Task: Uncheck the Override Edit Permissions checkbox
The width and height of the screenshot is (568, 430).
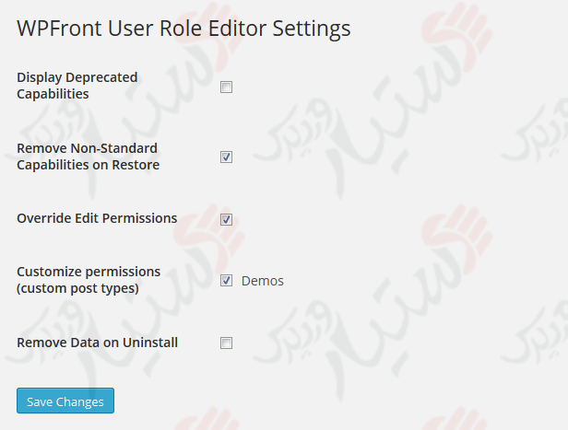Action: coord(226,219)
